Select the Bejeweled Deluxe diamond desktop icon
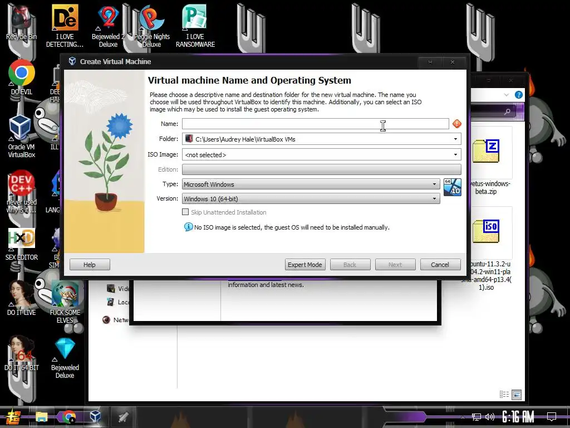Image resolution: width=570 pixels, height=428 pixels. pos(65,358)
